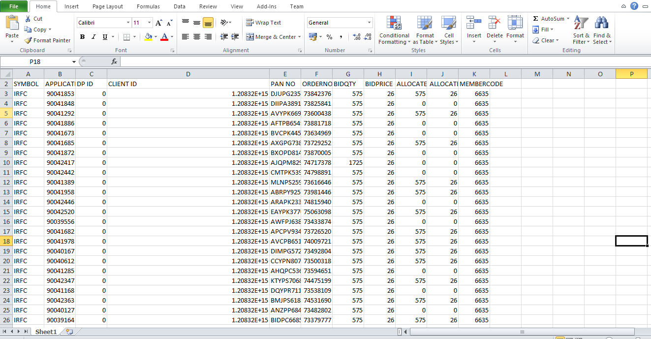The image size is (651, 339).
Task: Open the General number format dropdown
Action: point(370,23)
